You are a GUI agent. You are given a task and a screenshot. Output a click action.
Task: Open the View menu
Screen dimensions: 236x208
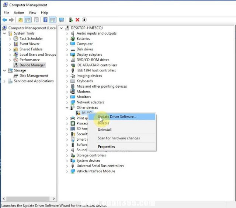(x=32, y=13)
